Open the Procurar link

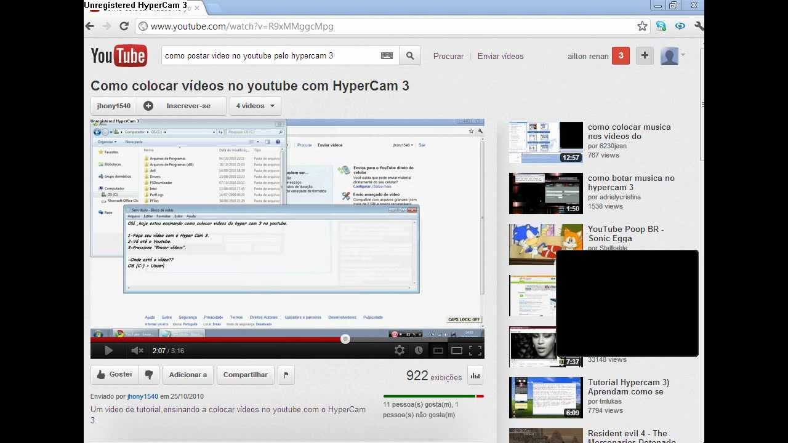[448, 56]
